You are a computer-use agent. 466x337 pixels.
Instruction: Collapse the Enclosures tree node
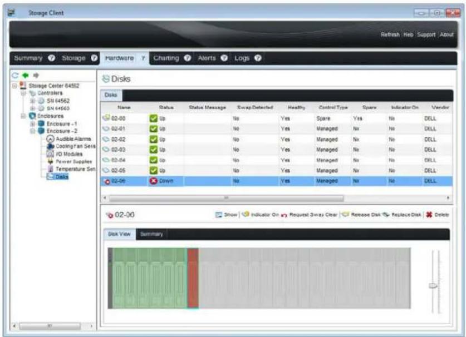coord(23,116)
